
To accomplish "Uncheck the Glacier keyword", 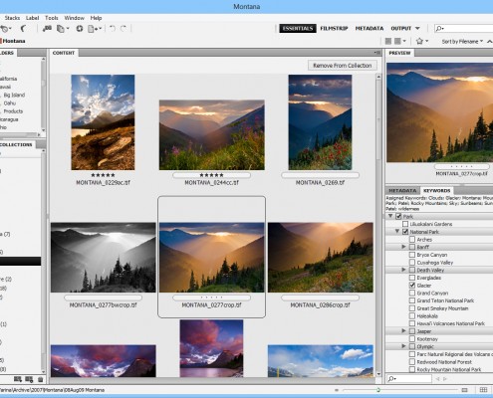I will [412, 286].
